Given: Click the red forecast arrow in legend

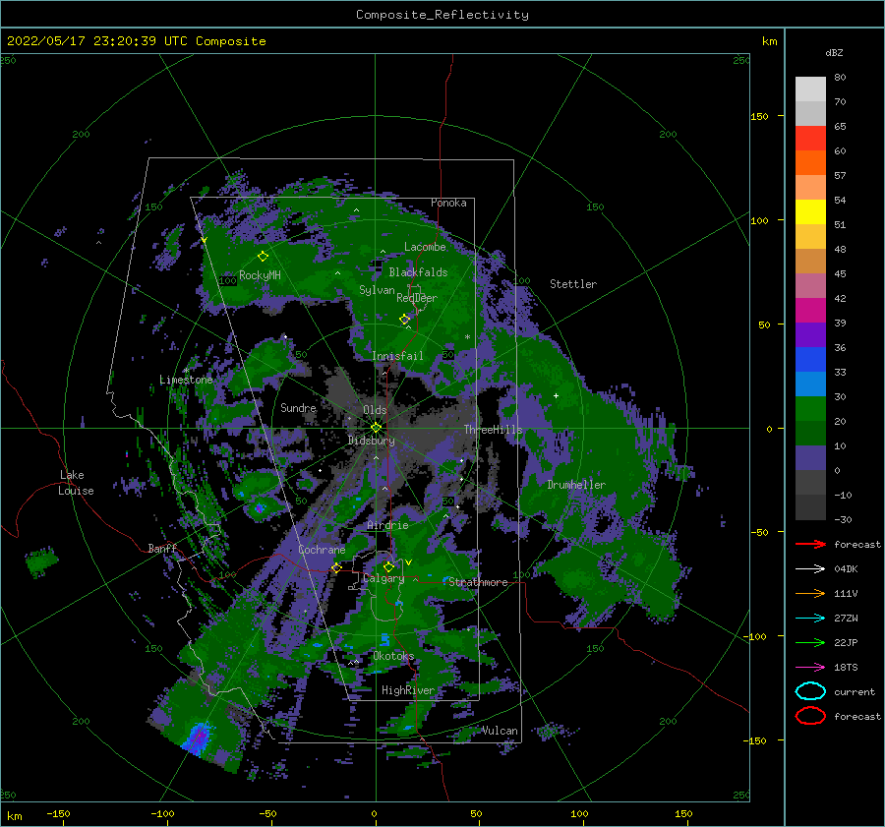Looking at the screenshot, I should coord(810,544).
